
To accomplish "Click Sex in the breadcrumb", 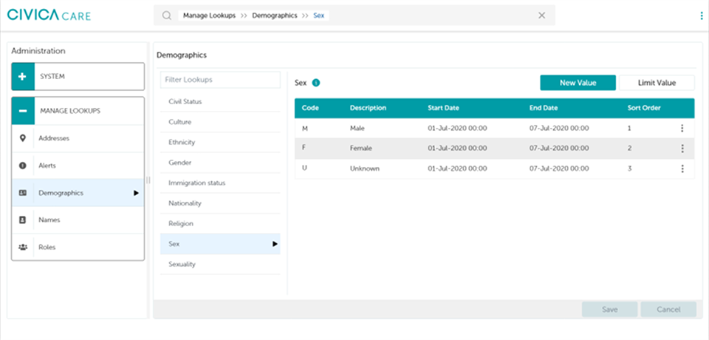I will 319,16.
